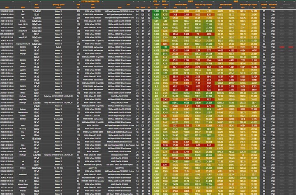Image resolution: width=296 pixels, height=195 pixels.
Task: Select the Cores column header
Action: 137,7
